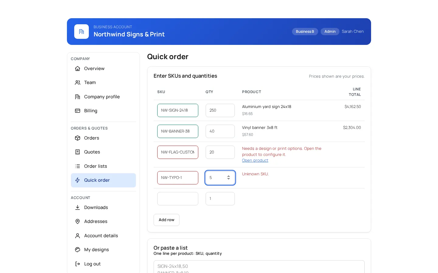Click the Log out door icon

tap(78, 264)
